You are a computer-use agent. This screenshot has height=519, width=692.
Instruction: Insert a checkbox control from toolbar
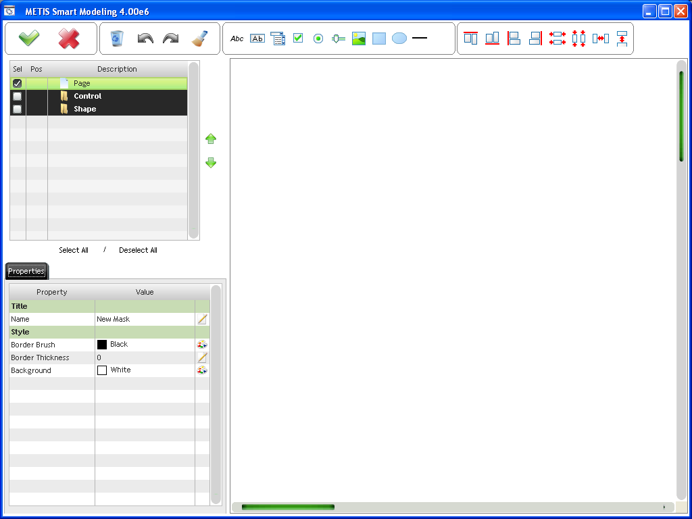(x=298, y=38)
